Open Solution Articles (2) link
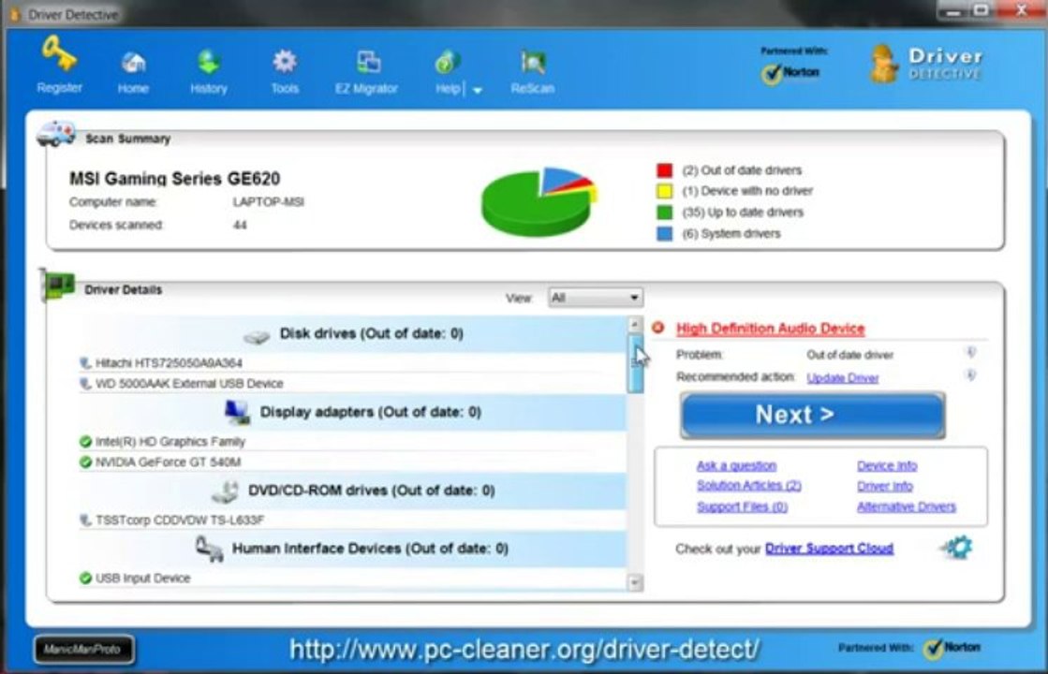The image size is (1048, 674). click(x=749, y=486)
